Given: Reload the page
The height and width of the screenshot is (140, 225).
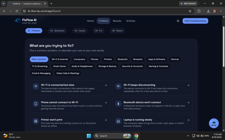Looking at the screenshot, I should click(x=17, y=11).
